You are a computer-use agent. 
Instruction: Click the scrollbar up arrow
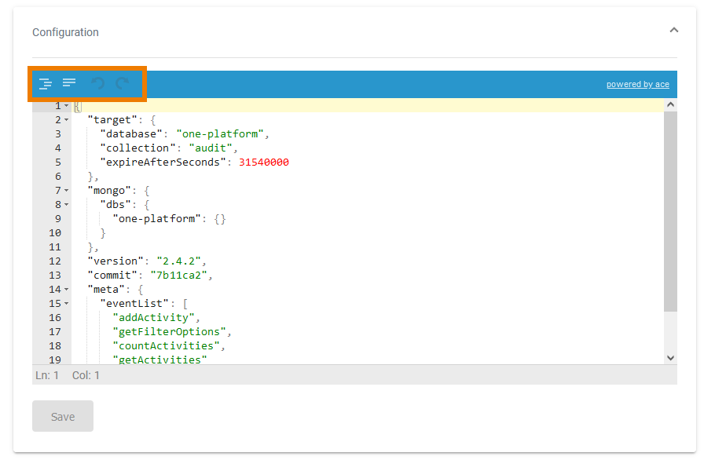(x=670, y=104)
